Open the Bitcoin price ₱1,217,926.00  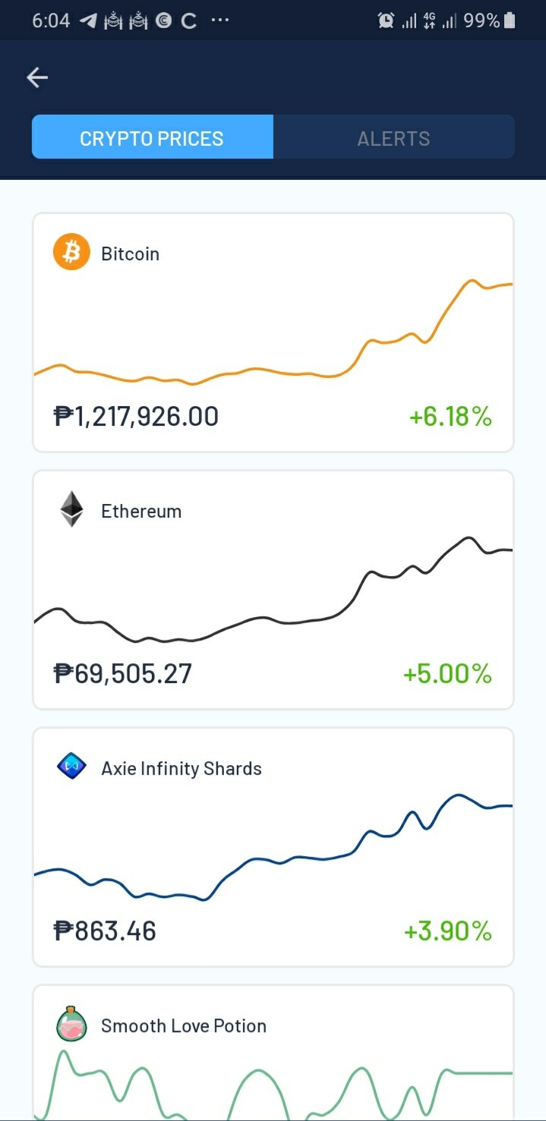136,416
